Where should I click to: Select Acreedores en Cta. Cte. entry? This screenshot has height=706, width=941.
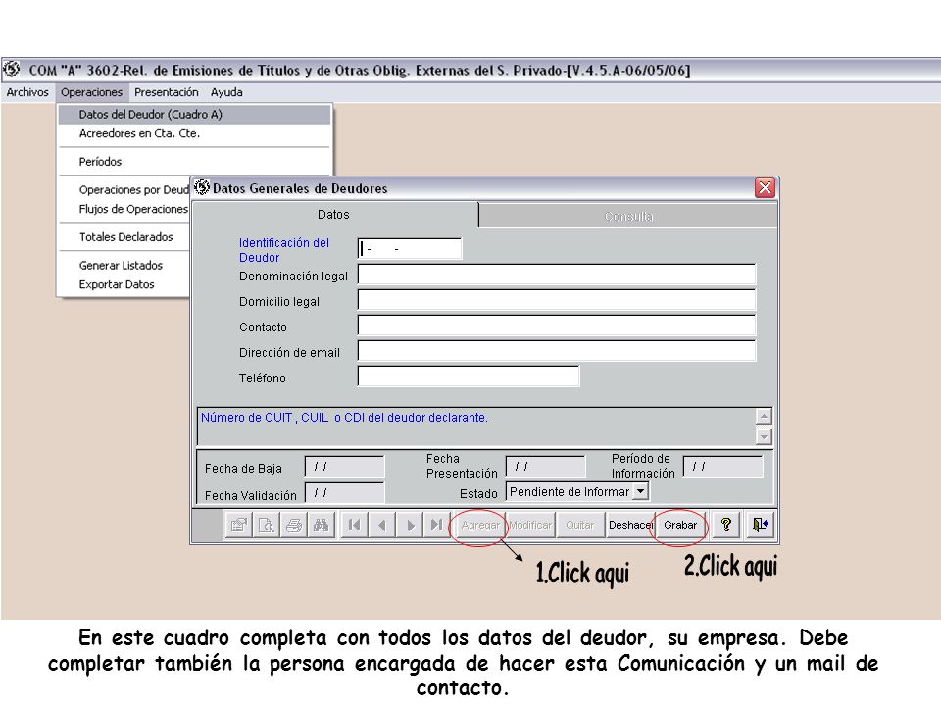(x=194, y=133)
